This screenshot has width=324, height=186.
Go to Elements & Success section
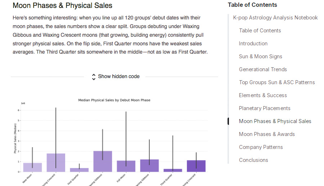(x=263, y=95)
